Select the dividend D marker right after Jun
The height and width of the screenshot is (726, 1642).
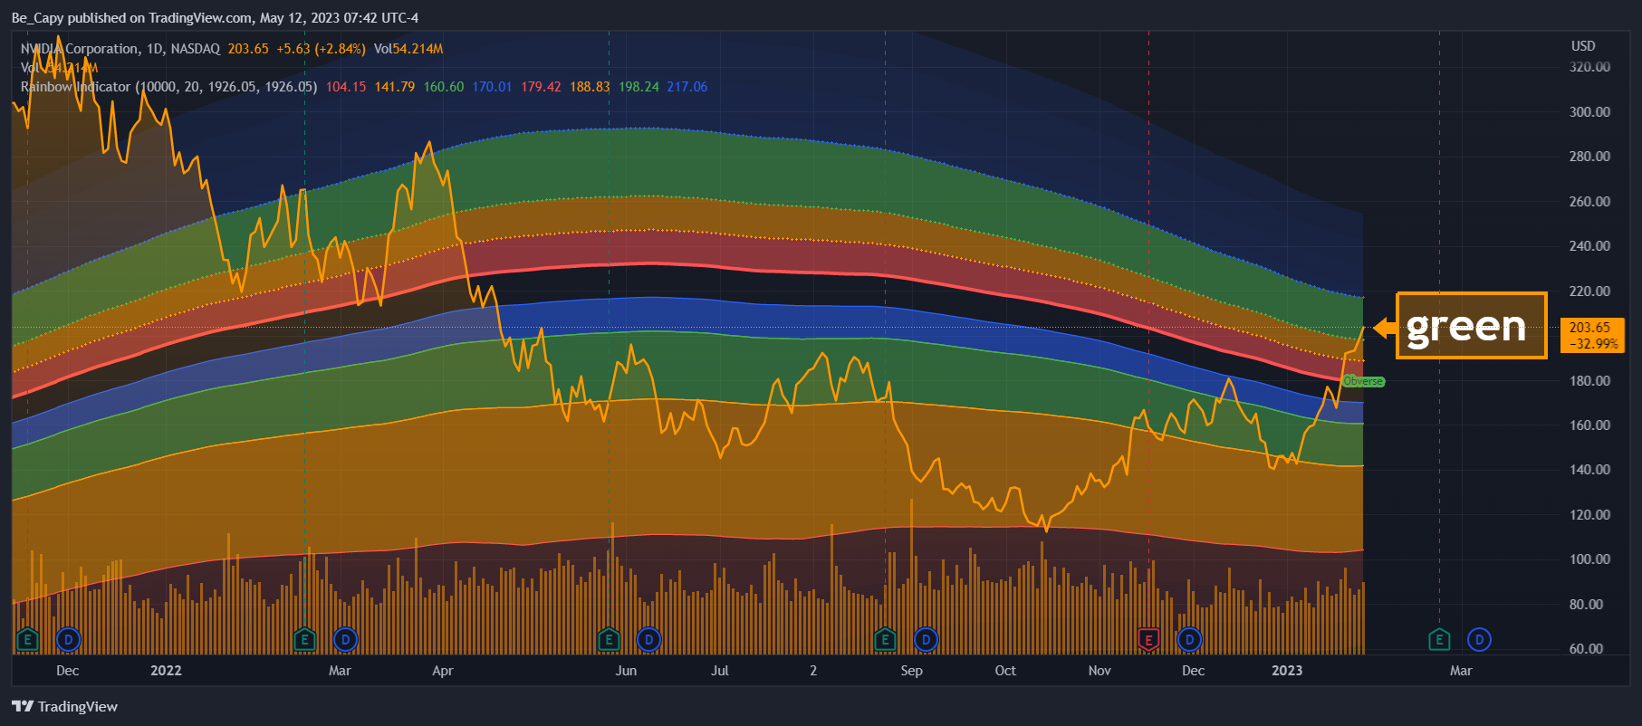pyautogui.click(x=648, y=640)
